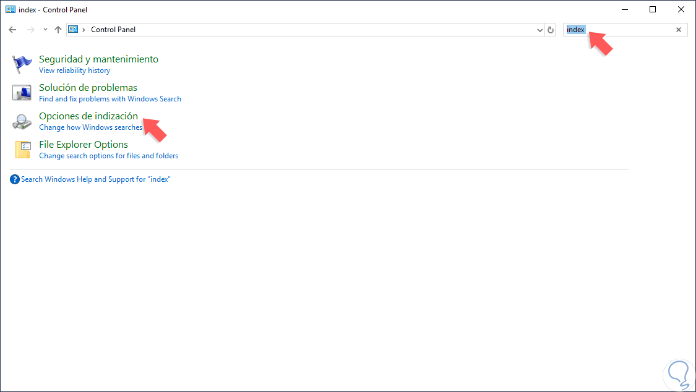696x392 pixels.
Task: Click the Forward navigation arrow
Action: tap(31, 30)
